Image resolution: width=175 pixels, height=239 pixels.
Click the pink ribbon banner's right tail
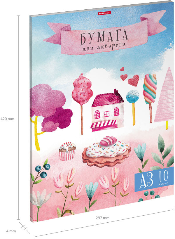pos(154,22)
